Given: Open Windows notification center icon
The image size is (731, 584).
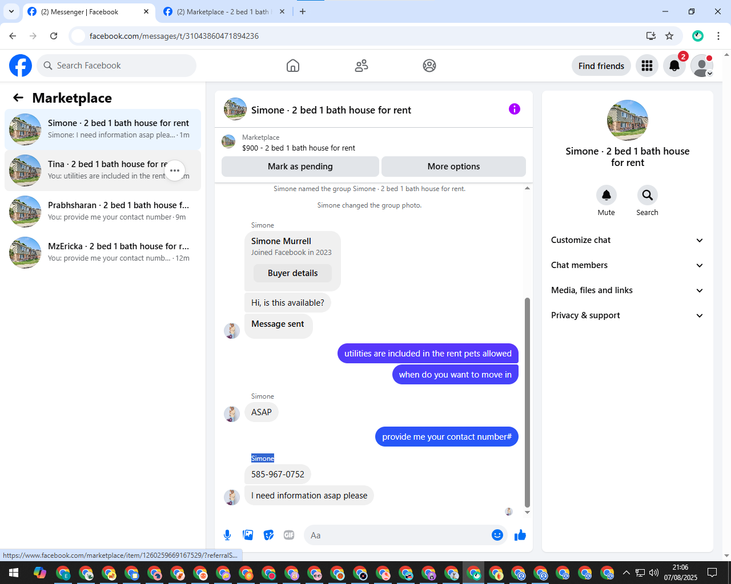Looking at the screenshot, I should 712,573.
